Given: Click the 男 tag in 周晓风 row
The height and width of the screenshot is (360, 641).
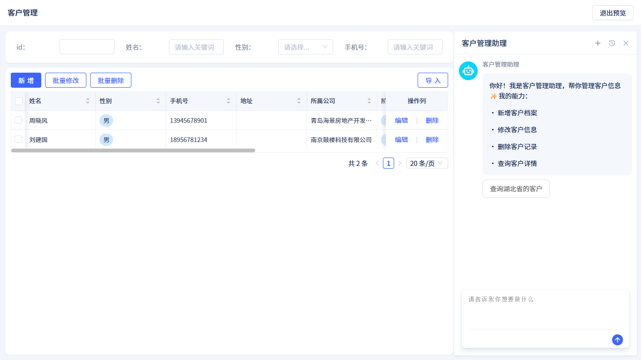Looking at the screenshot, I should [x=106, y=120].
